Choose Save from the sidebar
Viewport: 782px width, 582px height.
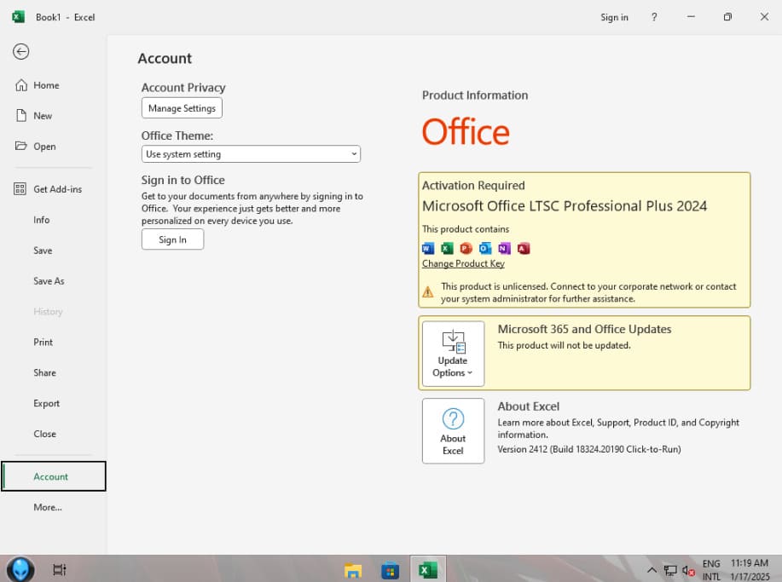tap(43, 251)
